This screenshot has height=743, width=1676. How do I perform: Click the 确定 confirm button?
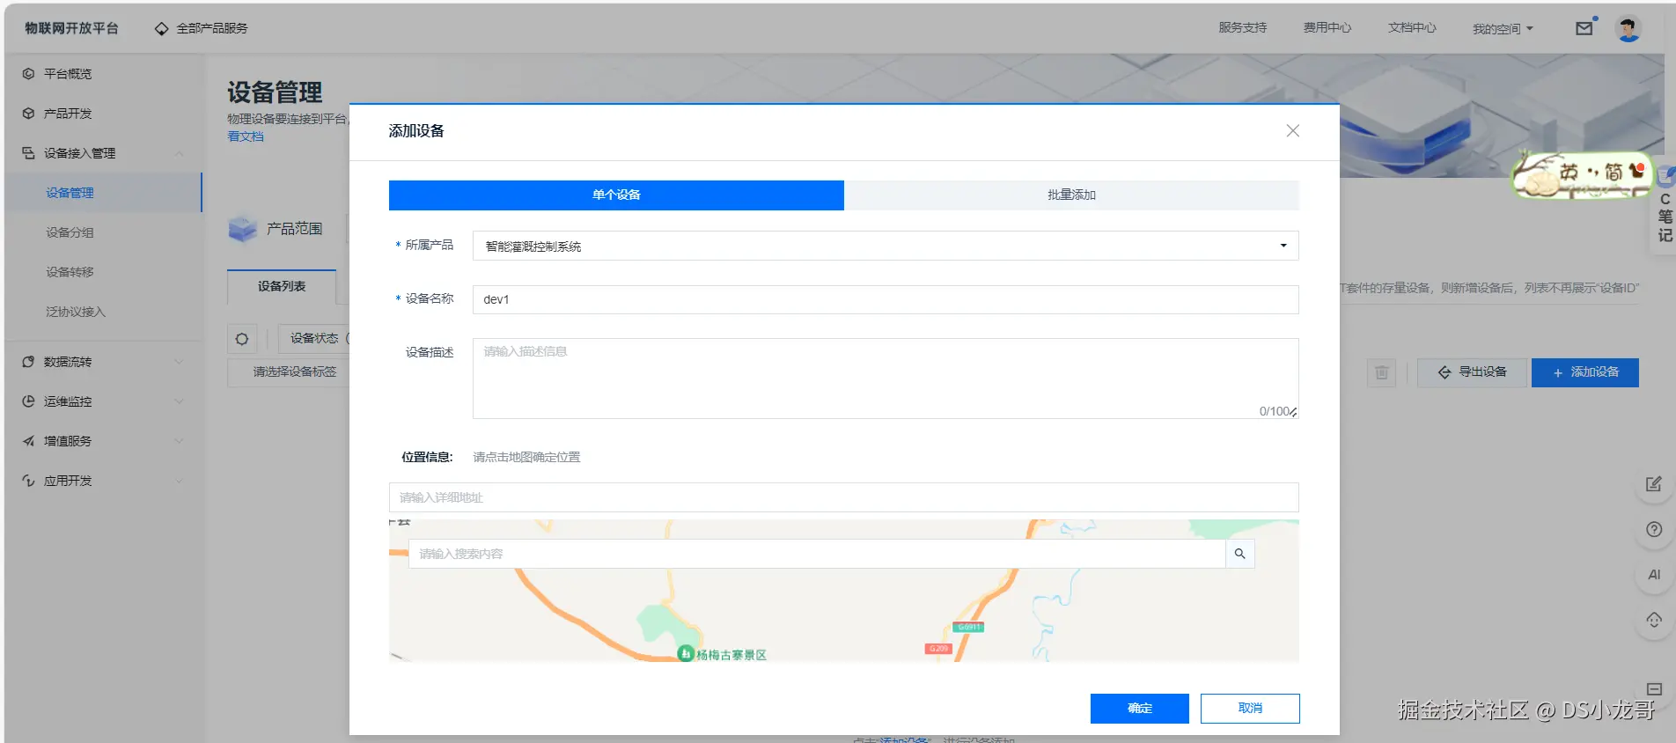click(x=1140, y=709)
